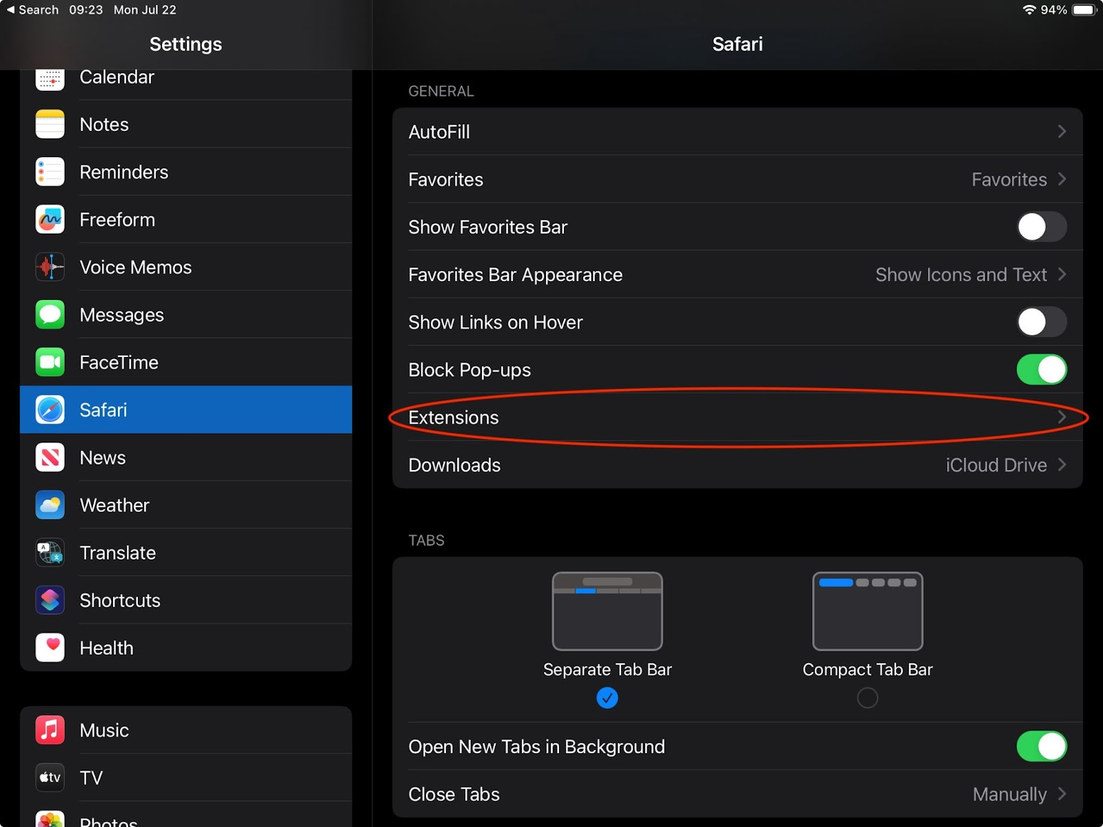
Task: Tap the Voice Memos waveform icon
Action: coord(50,267)
